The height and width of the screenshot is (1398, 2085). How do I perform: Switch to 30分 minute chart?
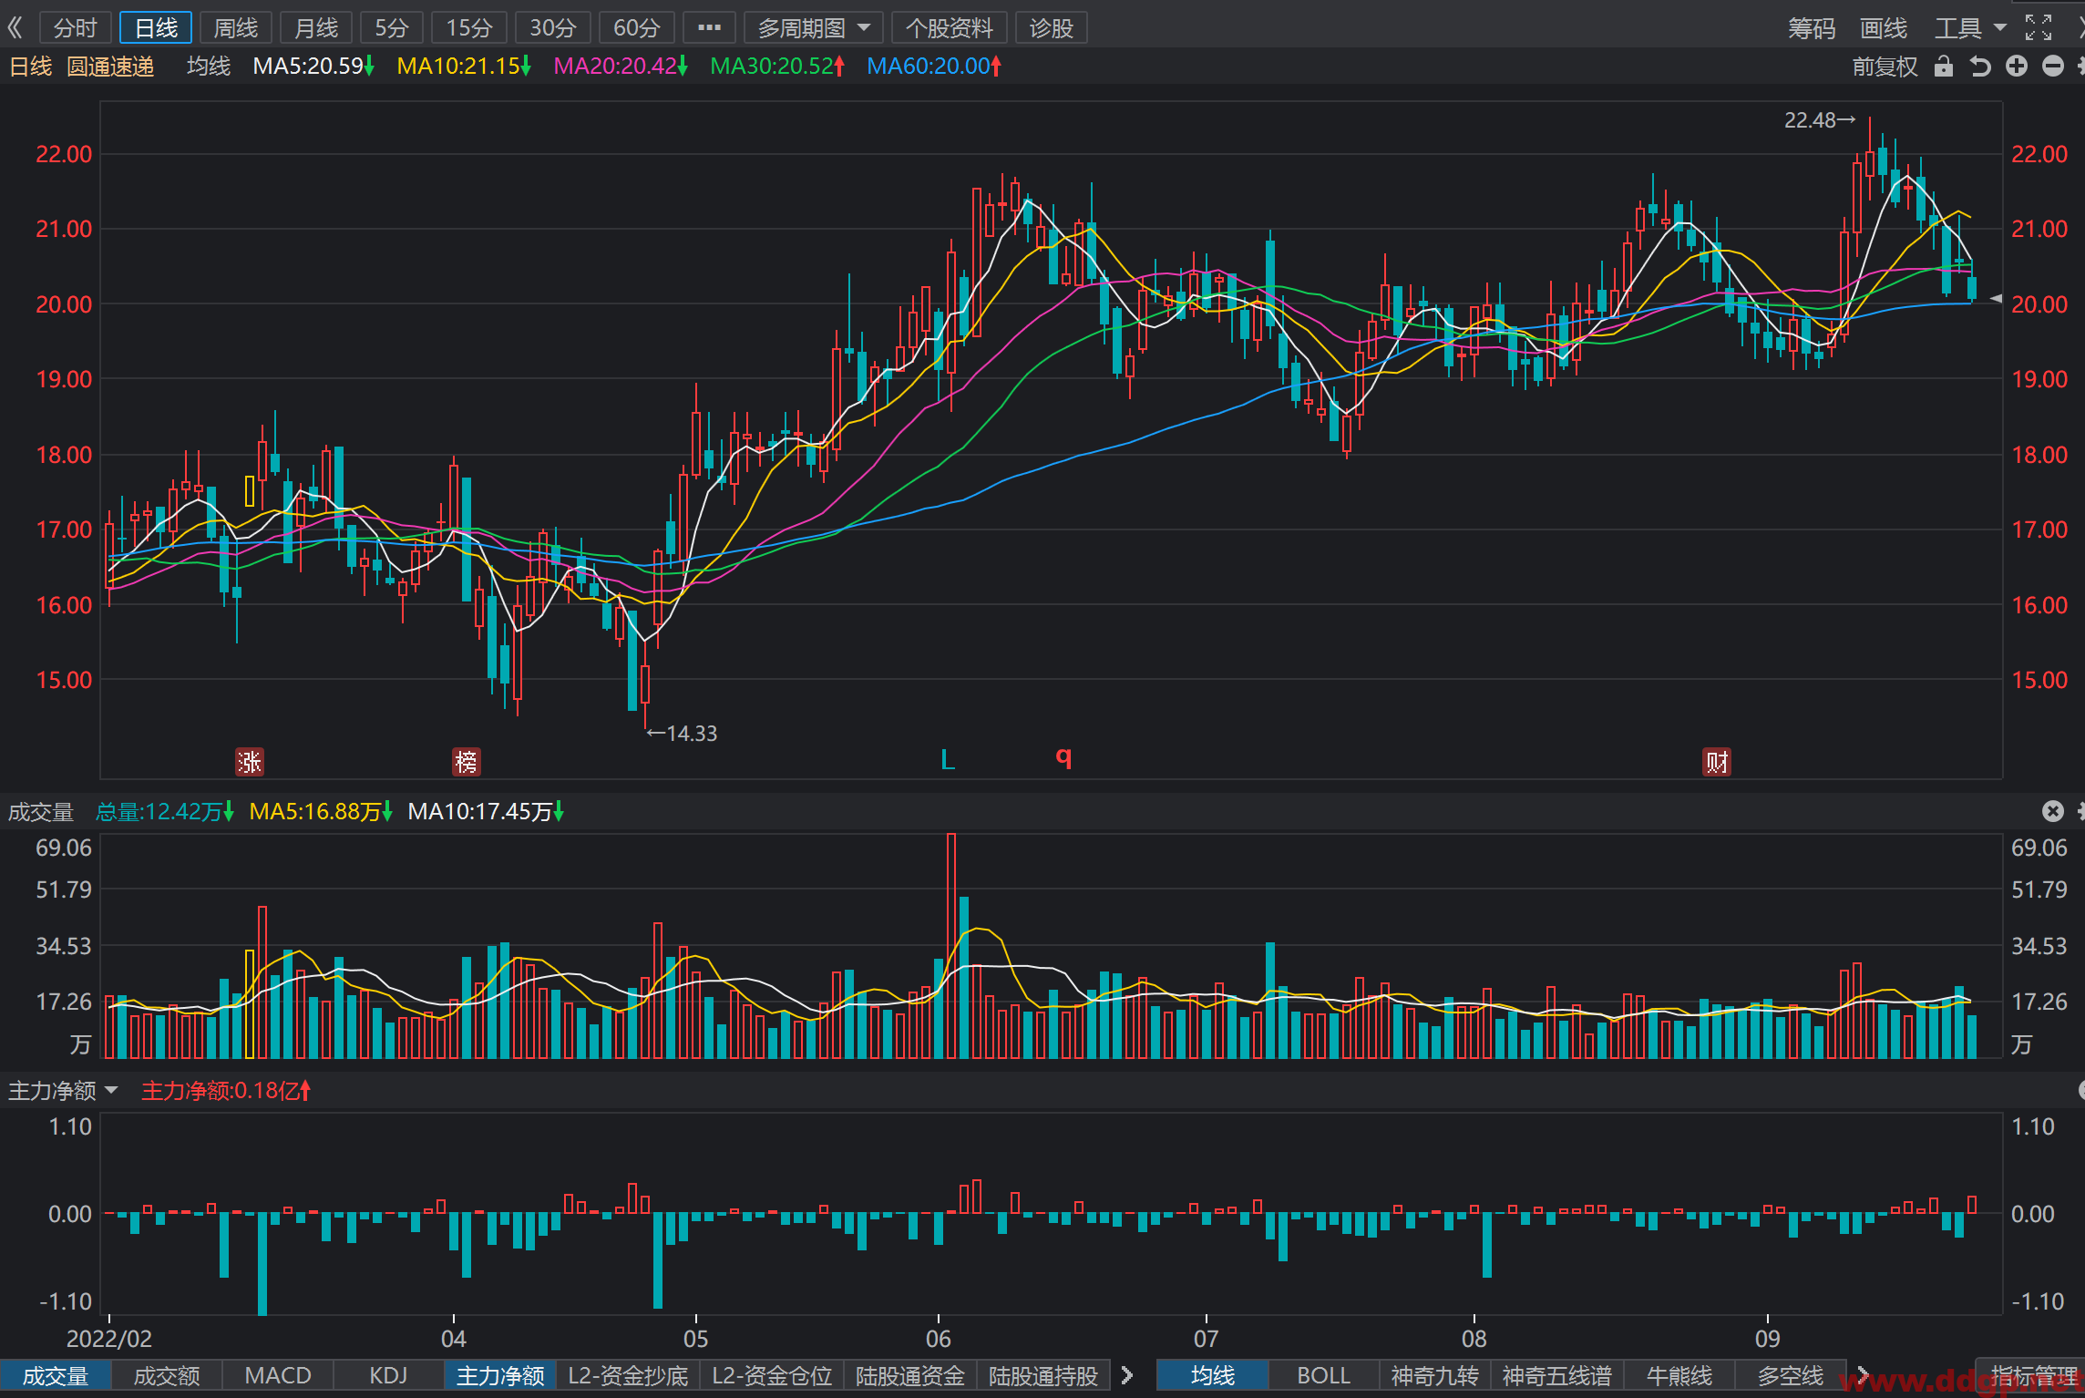[x=552, y=28]
